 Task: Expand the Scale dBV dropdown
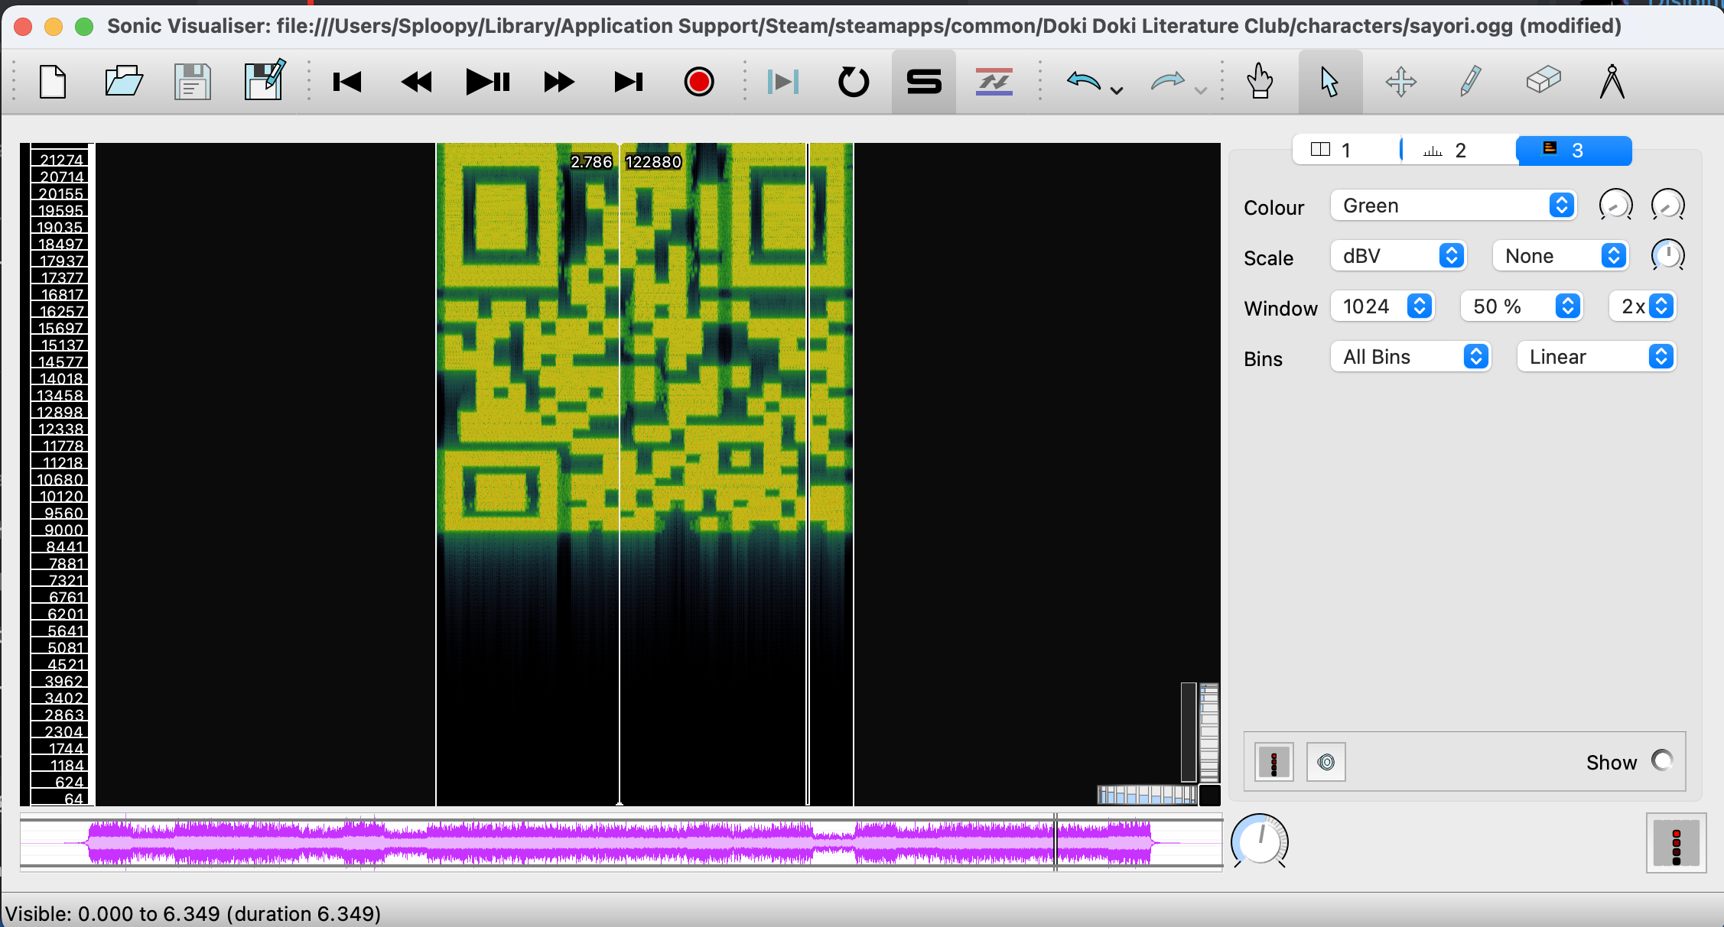[1398, 256]
